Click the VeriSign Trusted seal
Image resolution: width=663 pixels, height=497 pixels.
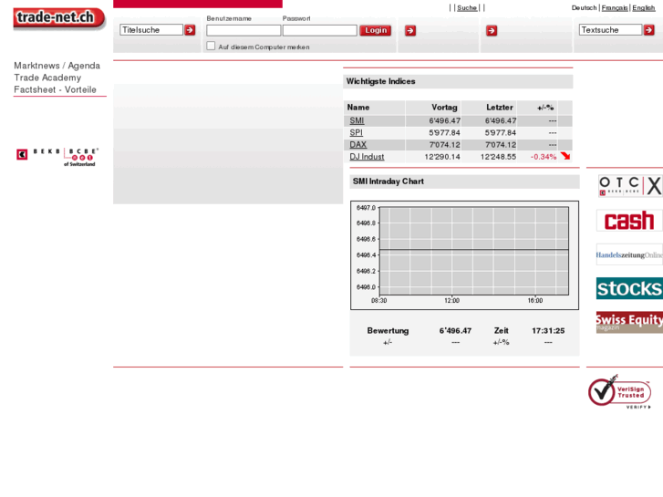[x=620, y=391]
